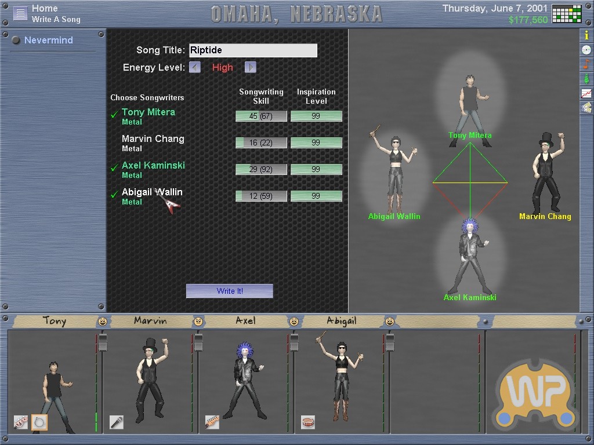Select Marvin's microphone instrument icon
This screenshot has height=445, width=594.
point(117,422)
